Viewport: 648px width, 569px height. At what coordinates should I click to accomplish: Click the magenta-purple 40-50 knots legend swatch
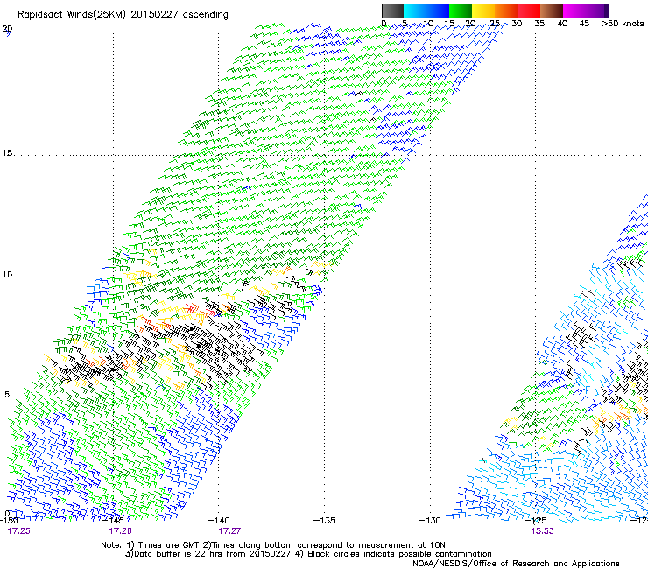pyautogui.click(x=586, y=11)
